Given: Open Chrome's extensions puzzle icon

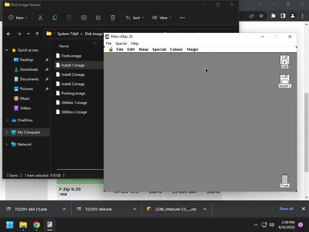Looking at the screenshot, I should [273, 16].
